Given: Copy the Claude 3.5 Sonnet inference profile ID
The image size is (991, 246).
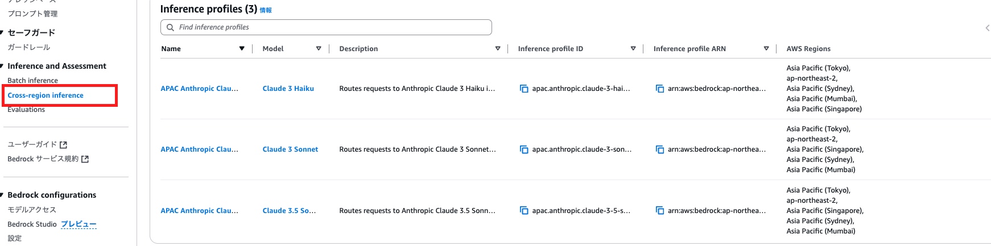Looking at the screenshot, I should coord(524,211).
